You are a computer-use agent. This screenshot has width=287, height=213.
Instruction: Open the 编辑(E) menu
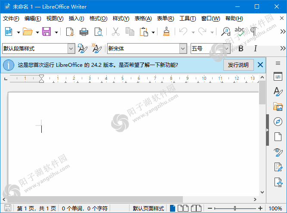[33, 19]
